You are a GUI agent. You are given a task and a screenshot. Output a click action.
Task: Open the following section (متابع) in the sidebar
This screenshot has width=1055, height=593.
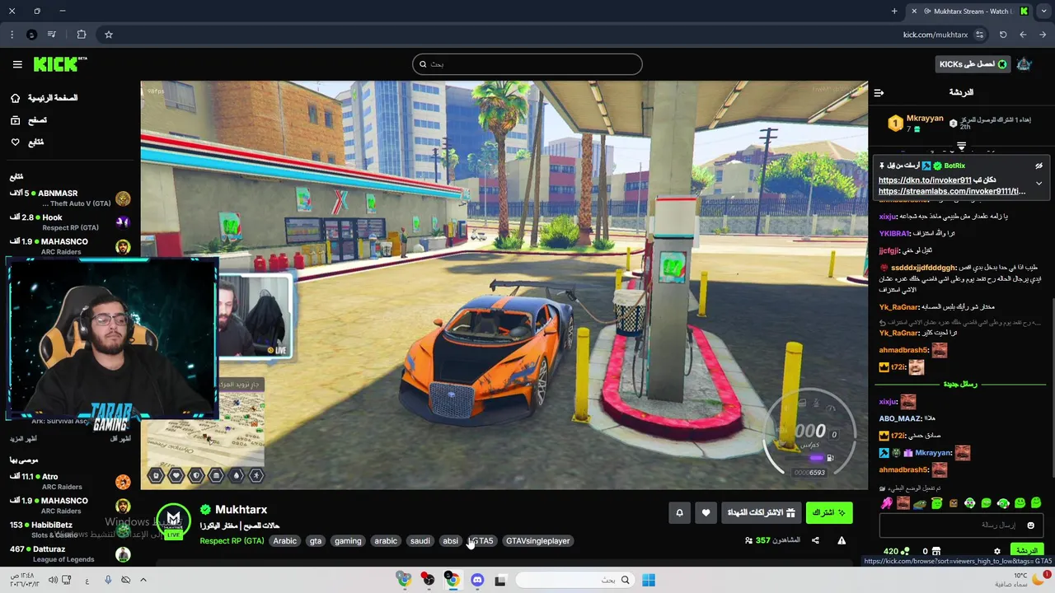click(26, 142)
